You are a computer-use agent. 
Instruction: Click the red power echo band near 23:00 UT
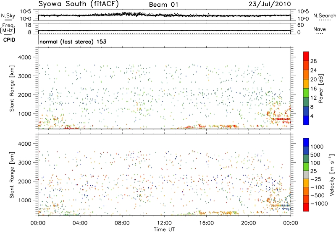point(281,119)
